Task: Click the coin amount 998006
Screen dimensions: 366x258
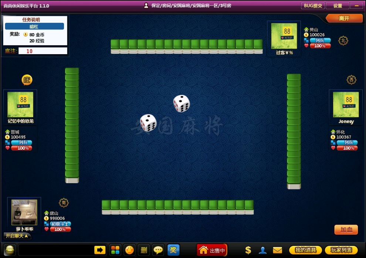Action: click(57, 218)
